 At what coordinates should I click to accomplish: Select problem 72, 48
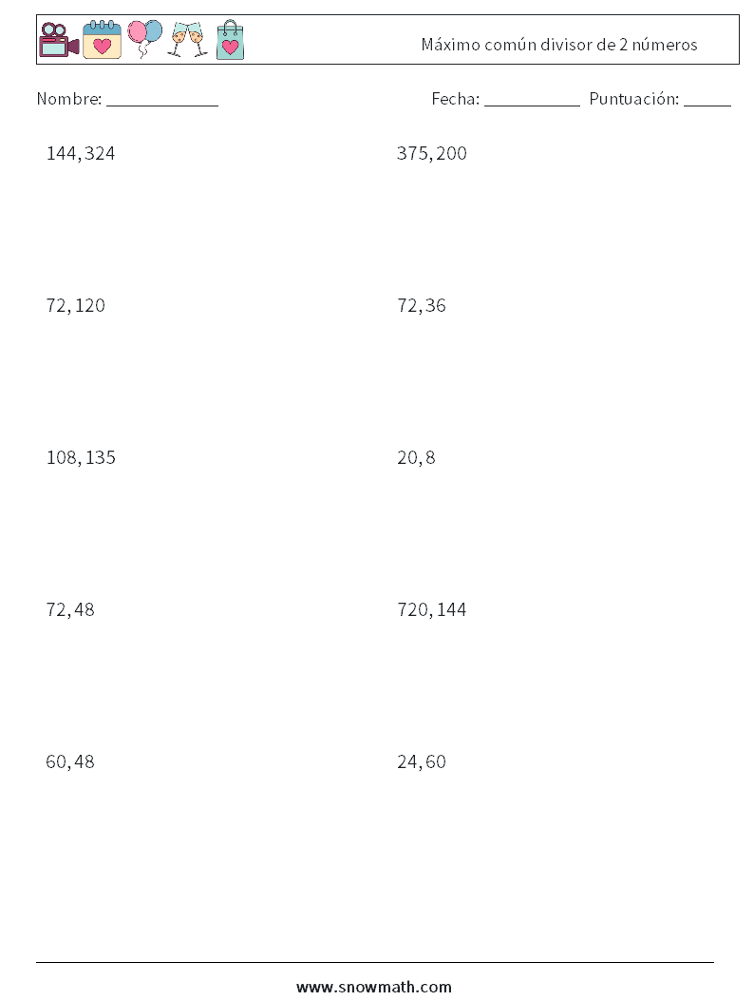[70, 609]
